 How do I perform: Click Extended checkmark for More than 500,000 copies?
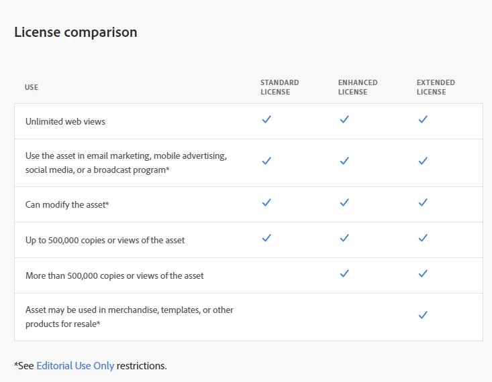[423, 273]
